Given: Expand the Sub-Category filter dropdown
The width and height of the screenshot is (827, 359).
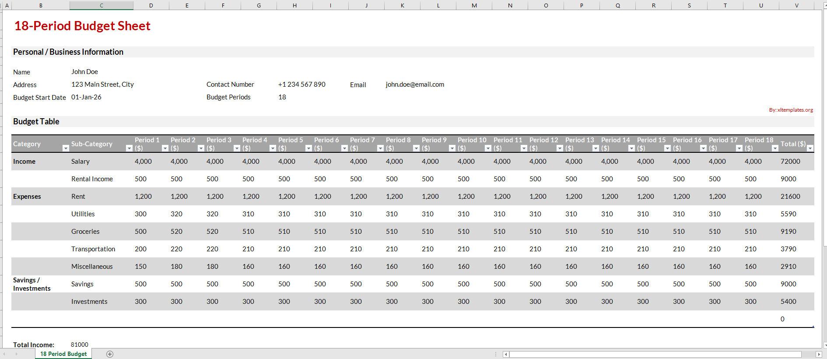Looking at the screenshot, I should 129,148.
